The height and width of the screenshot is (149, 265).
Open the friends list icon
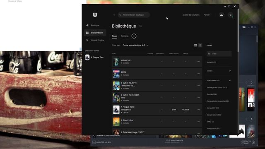click(222, 15)
